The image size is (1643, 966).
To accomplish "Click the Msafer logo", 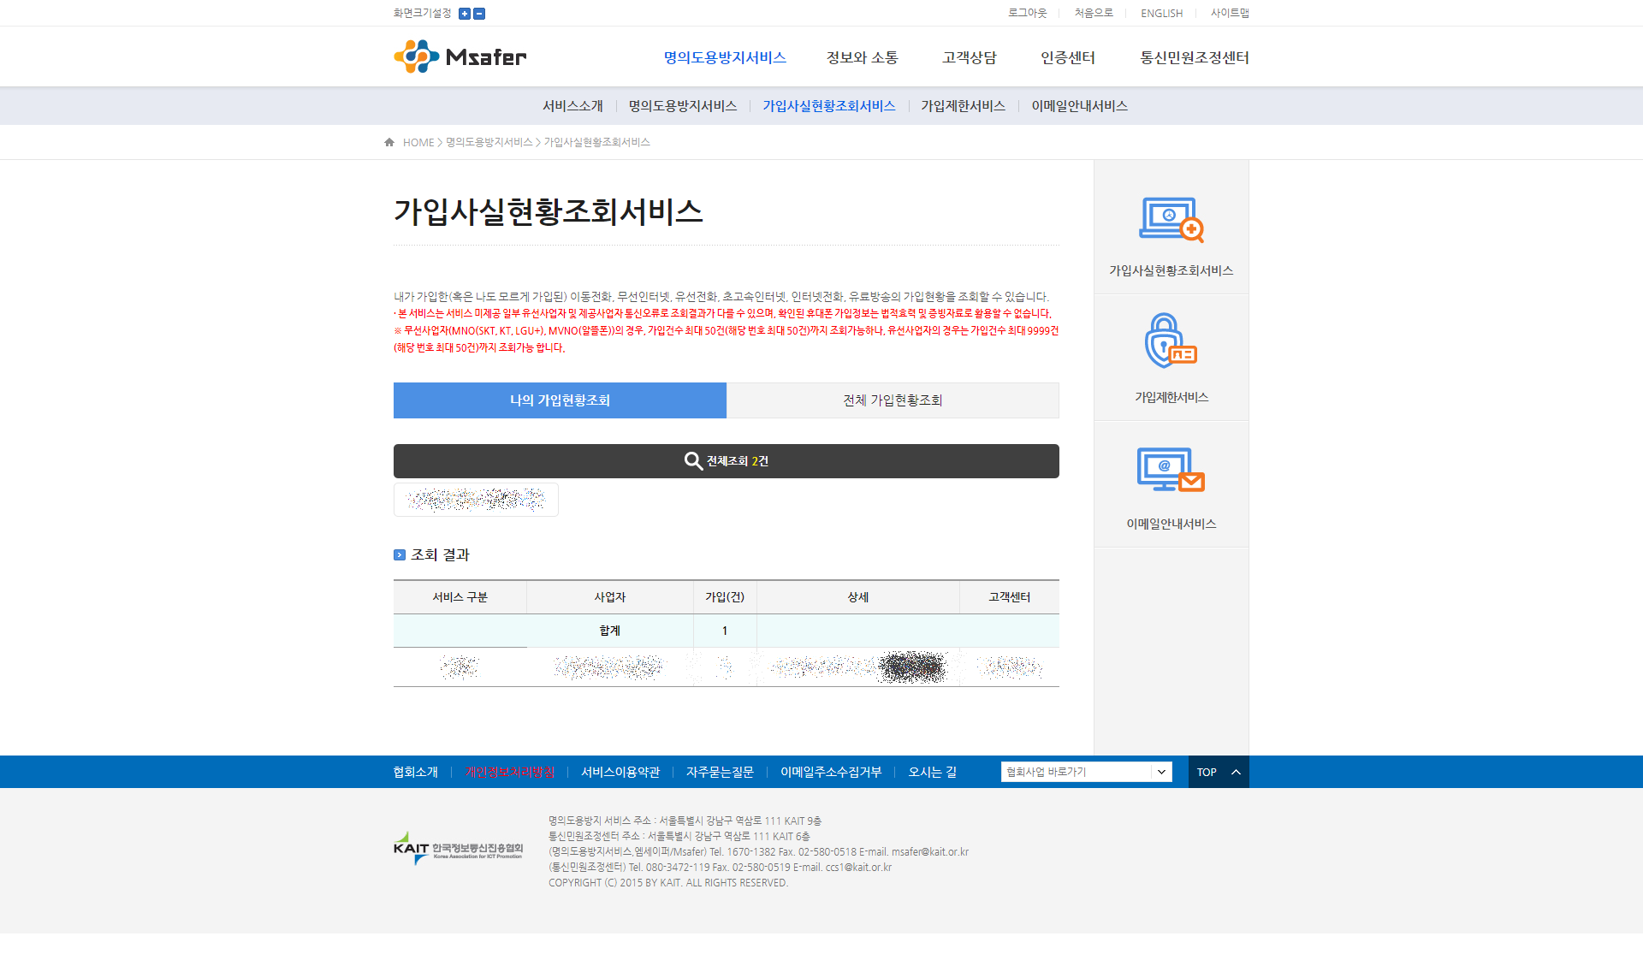I will [460, 56].
